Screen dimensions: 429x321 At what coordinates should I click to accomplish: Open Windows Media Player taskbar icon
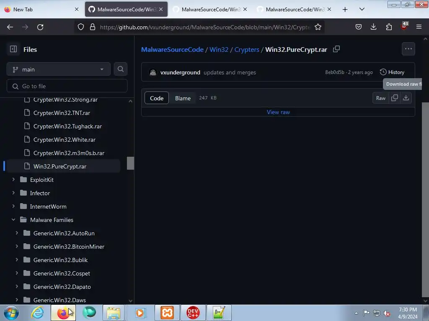click(x=140, y=313)
